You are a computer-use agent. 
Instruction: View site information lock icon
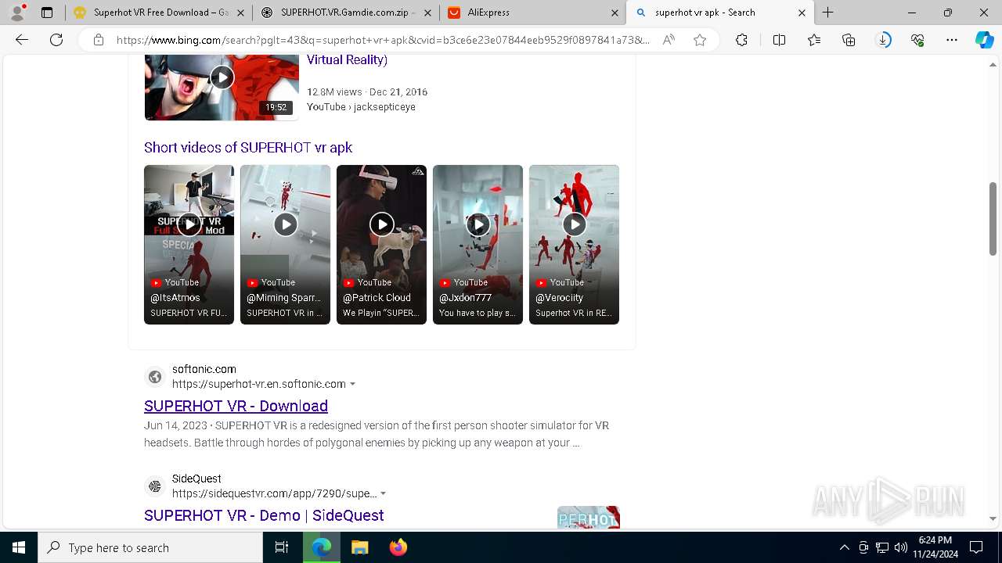[x=99, y=40]
